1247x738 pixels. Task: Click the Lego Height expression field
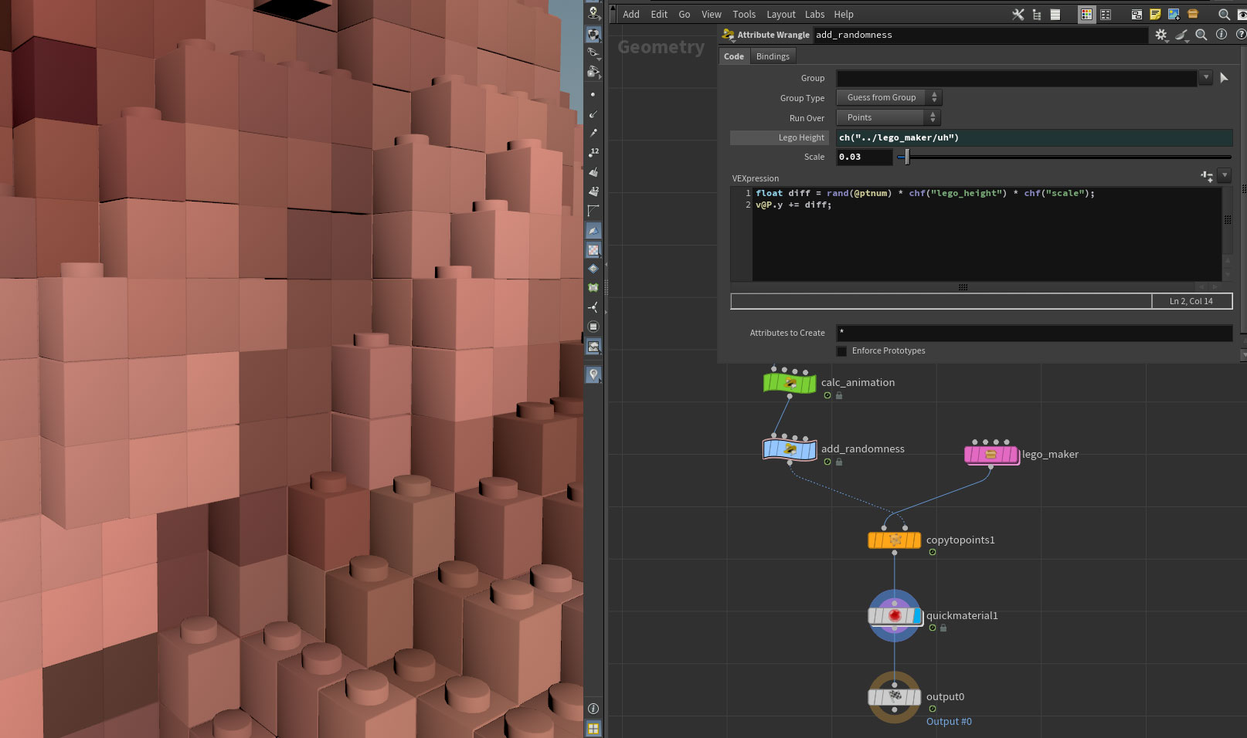tap(1035, 137)
